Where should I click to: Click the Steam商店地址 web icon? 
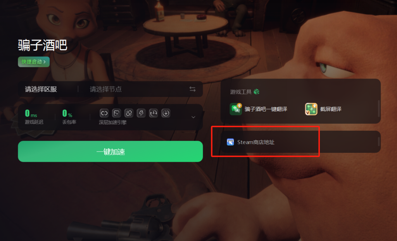(x=230, y=142)
